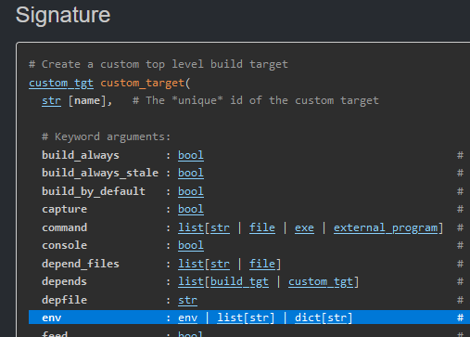
Task: Click str link for depfile argument
Action: tap(187, 300)
